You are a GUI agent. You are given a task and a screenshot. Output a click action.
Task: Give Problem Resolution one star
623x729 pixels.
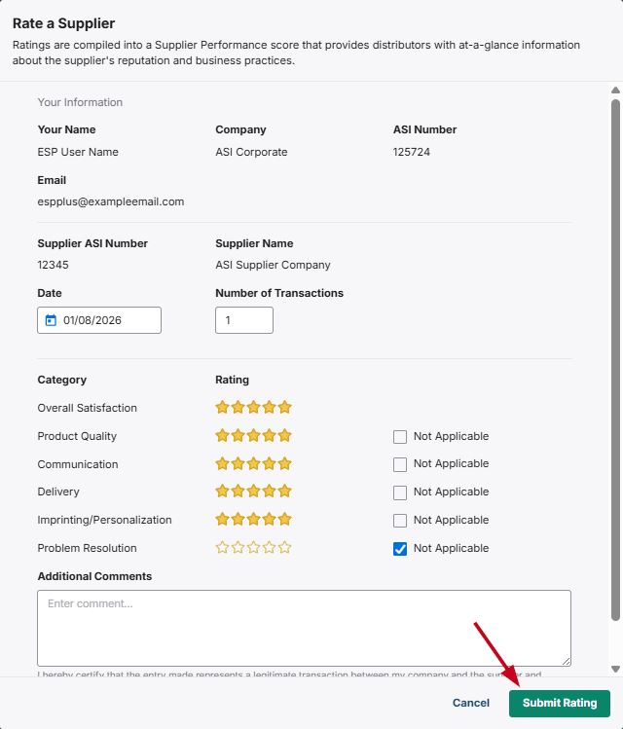[x=222, y=548]
